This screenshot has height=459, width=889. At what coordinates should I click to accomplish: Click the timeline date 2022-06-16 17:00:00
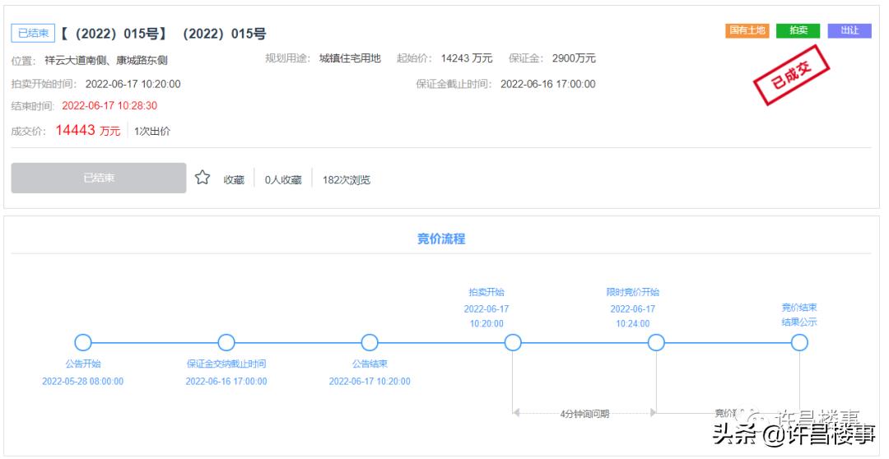[x=226, y=382]
